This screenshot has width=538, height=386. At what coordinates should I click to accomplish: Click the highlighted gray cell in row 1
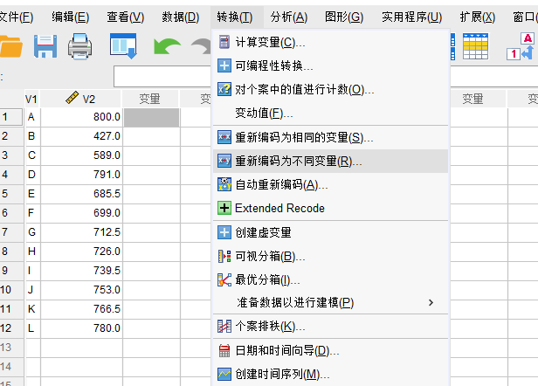pos(151,118)
